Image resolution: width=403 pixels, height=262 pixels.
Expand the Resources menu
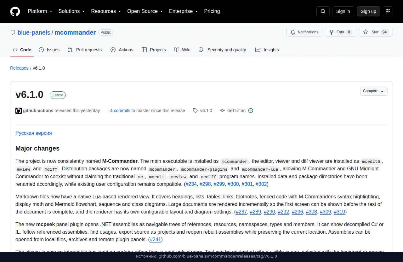coord(106,11)
